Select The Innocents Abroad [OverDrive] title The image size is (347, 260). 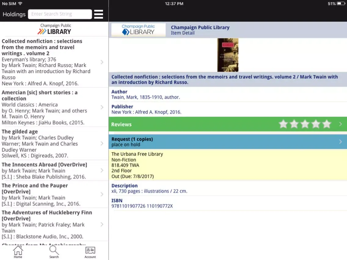pos(44,165)
